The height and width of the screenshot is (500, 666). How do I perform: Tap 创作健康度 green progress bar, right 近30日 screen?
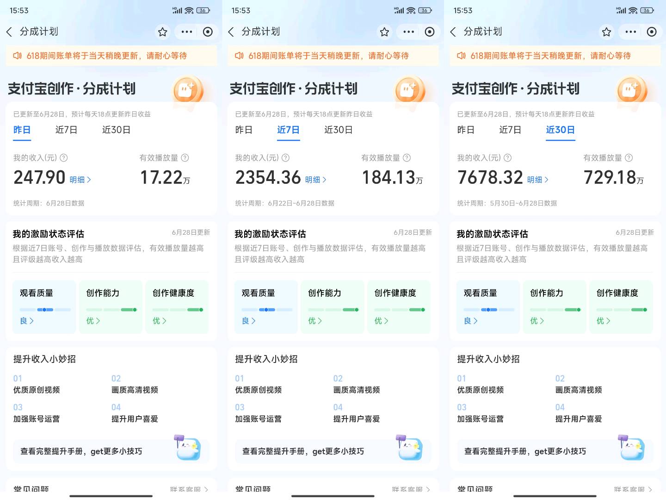pyautogui.click(x=622, y=310)
